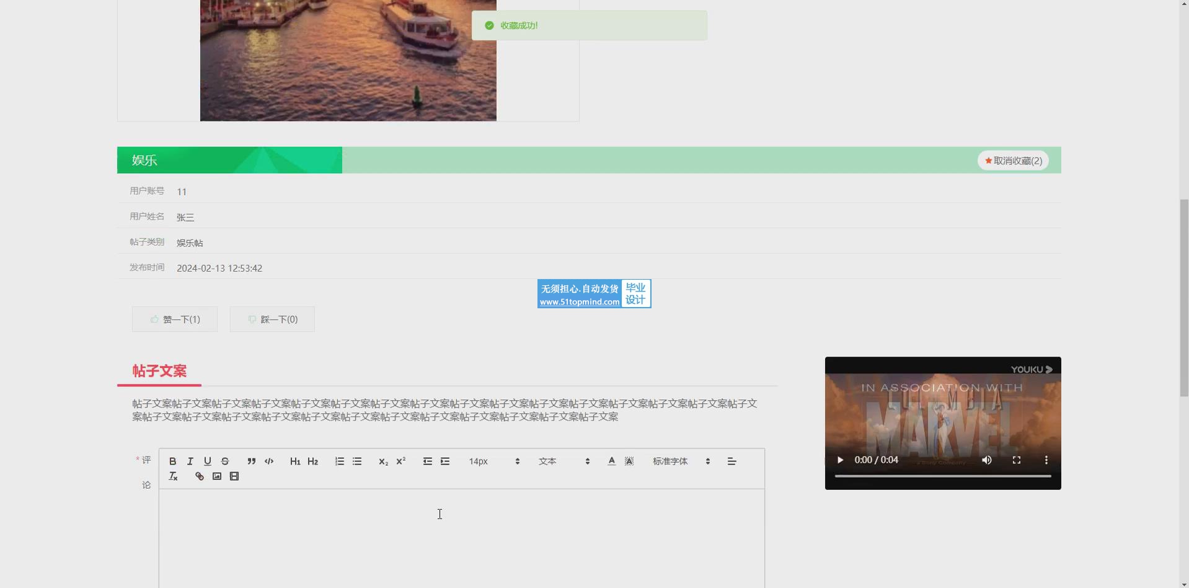Toggle italic formatting in editor toolbar
Screen dimensions: 1189x588
pos(190,461)
